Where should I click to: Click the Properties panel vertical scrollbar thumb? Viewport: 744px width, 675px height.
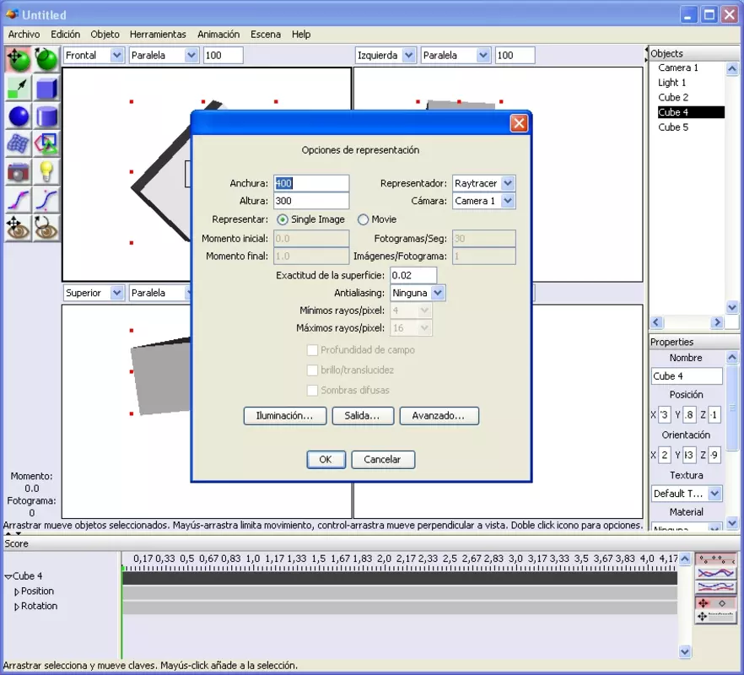coord(731,408)
